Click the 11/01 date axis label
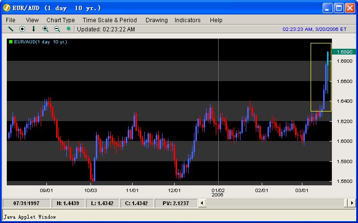Screen dimensions: 358x223 [132, 190]
